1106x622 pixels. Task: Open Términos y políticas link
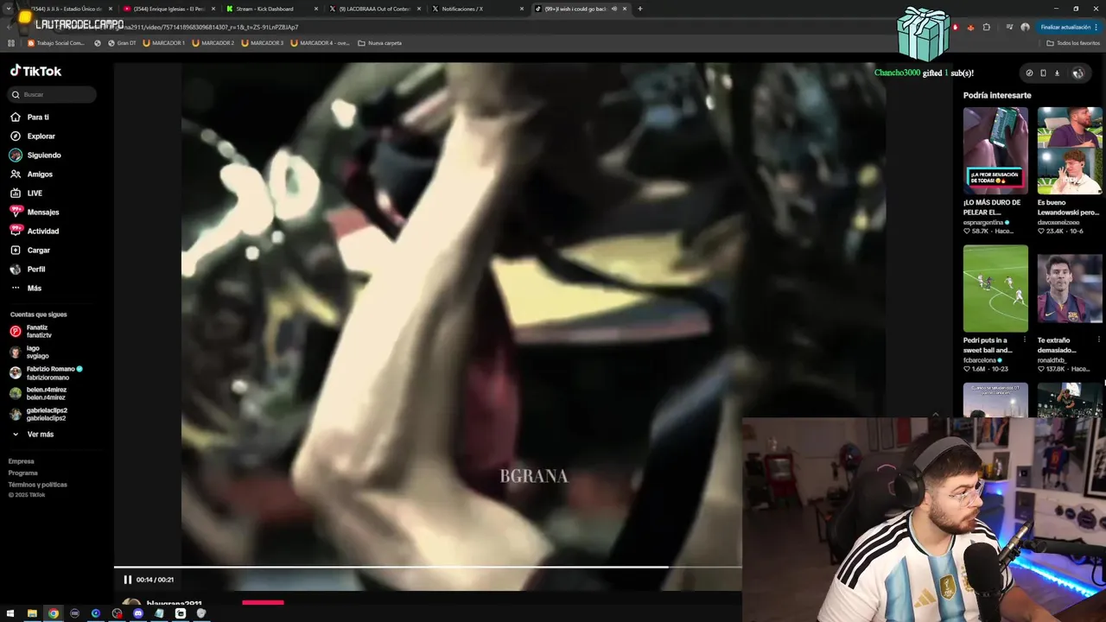coord(38,485)
